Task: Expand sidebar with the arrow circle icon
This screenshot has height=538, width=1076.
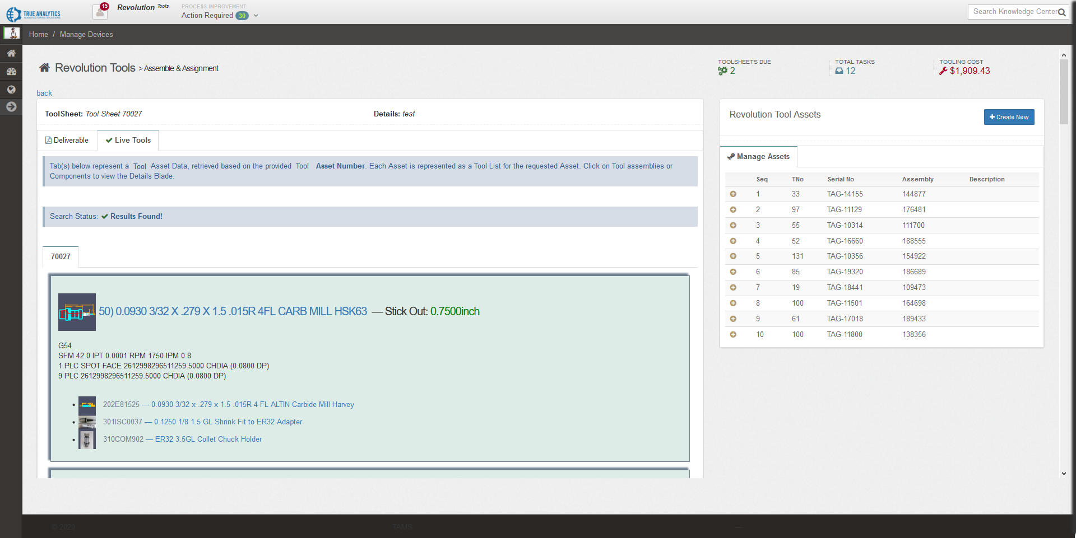Action: tap(11, 107)
